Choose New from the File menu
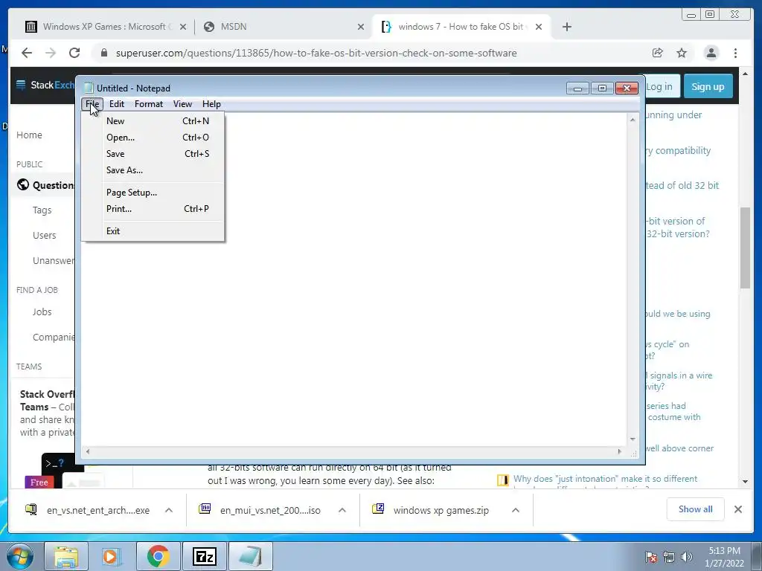Viewport: 762px width, 571px height. pos(153,121)
